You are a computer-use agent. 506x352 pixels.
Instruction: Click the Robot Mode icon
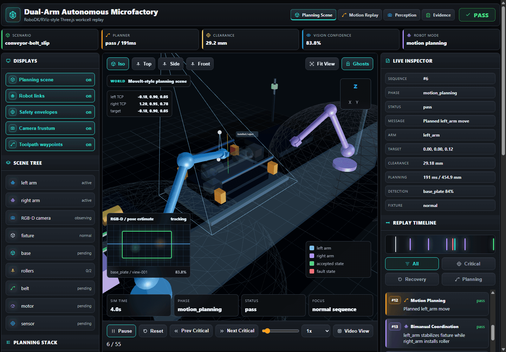click(x=409, y=35)
